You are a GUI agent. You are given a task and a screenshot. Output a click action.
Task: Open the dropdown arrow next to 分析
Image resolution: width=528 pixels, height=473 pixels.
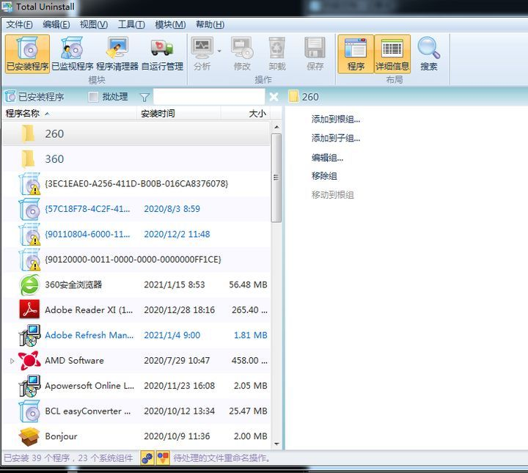[x=219, y=51]
